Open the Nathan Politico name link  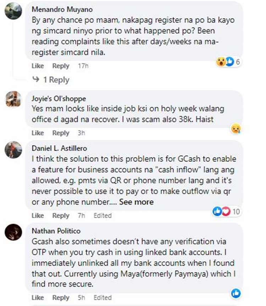56,231
